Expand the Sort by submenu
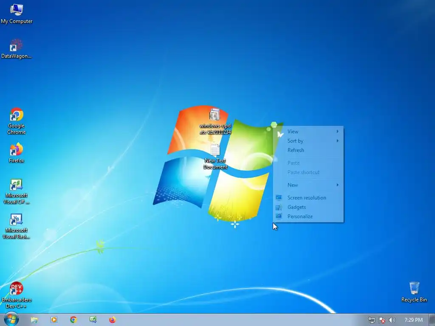This screenshot has height=326, width=435. tap(308, 141)
